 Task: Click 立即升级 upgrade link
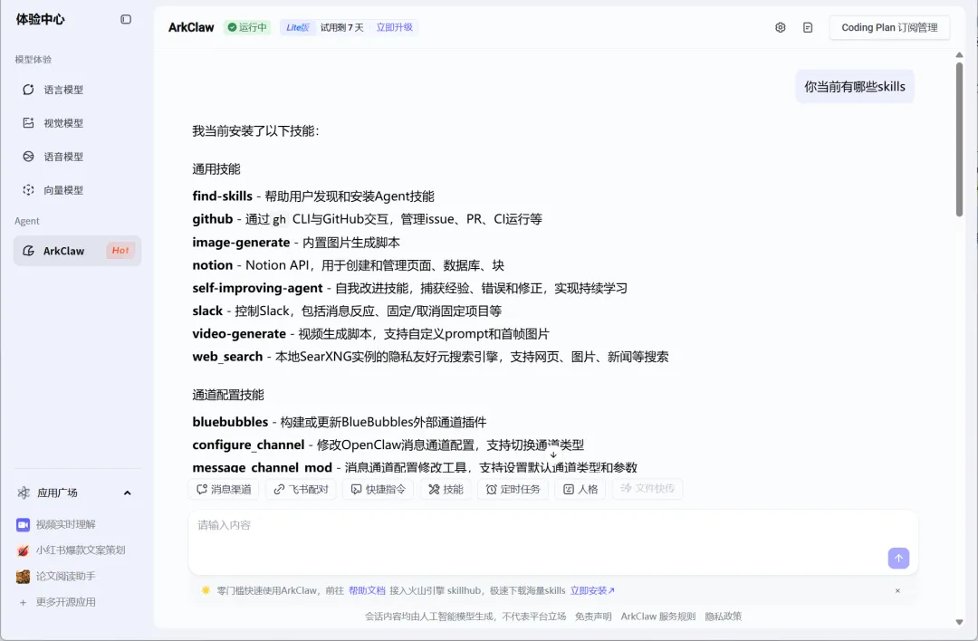coord(394,27)
